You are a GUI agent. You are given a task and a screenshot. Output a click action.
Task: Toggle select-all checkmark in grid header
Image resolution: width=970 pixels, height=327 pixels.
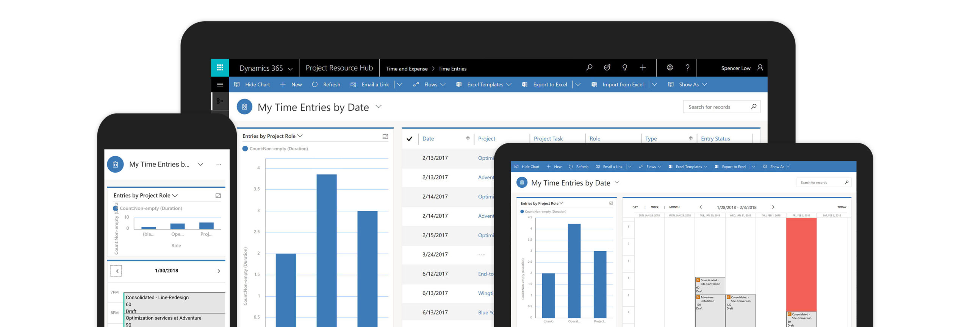pyautogui.click(x=409, y=139)
